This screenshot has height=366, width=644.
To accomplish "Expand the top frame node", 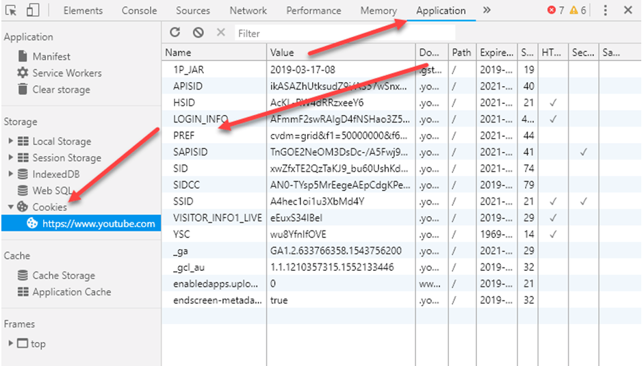I will [x=10, y=344].
